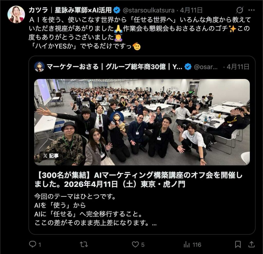Open @starsoulkatsura handle link
Viewport: 263px width, 254px height.
[149, 10]
